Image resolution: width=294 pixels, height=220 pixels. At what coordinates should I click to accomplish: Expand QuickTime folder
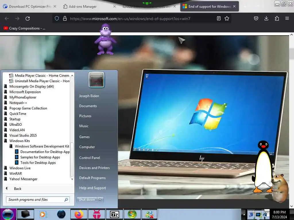[x=15, y=113]
